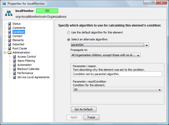This screenshot has width=169, height=125.
Task: Click 'Parameter: resultCondition' label
Action: [x=90, y=82]
